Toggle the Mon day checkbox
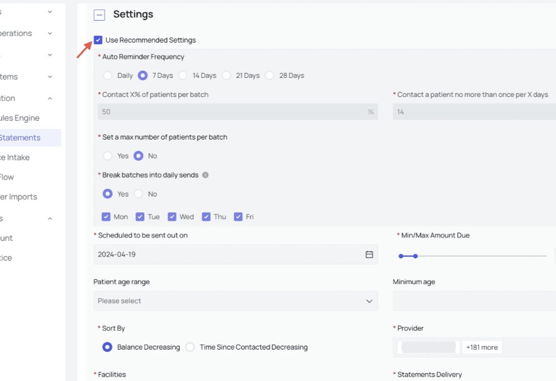Screen dimensions: 556x381 [106, 217]
